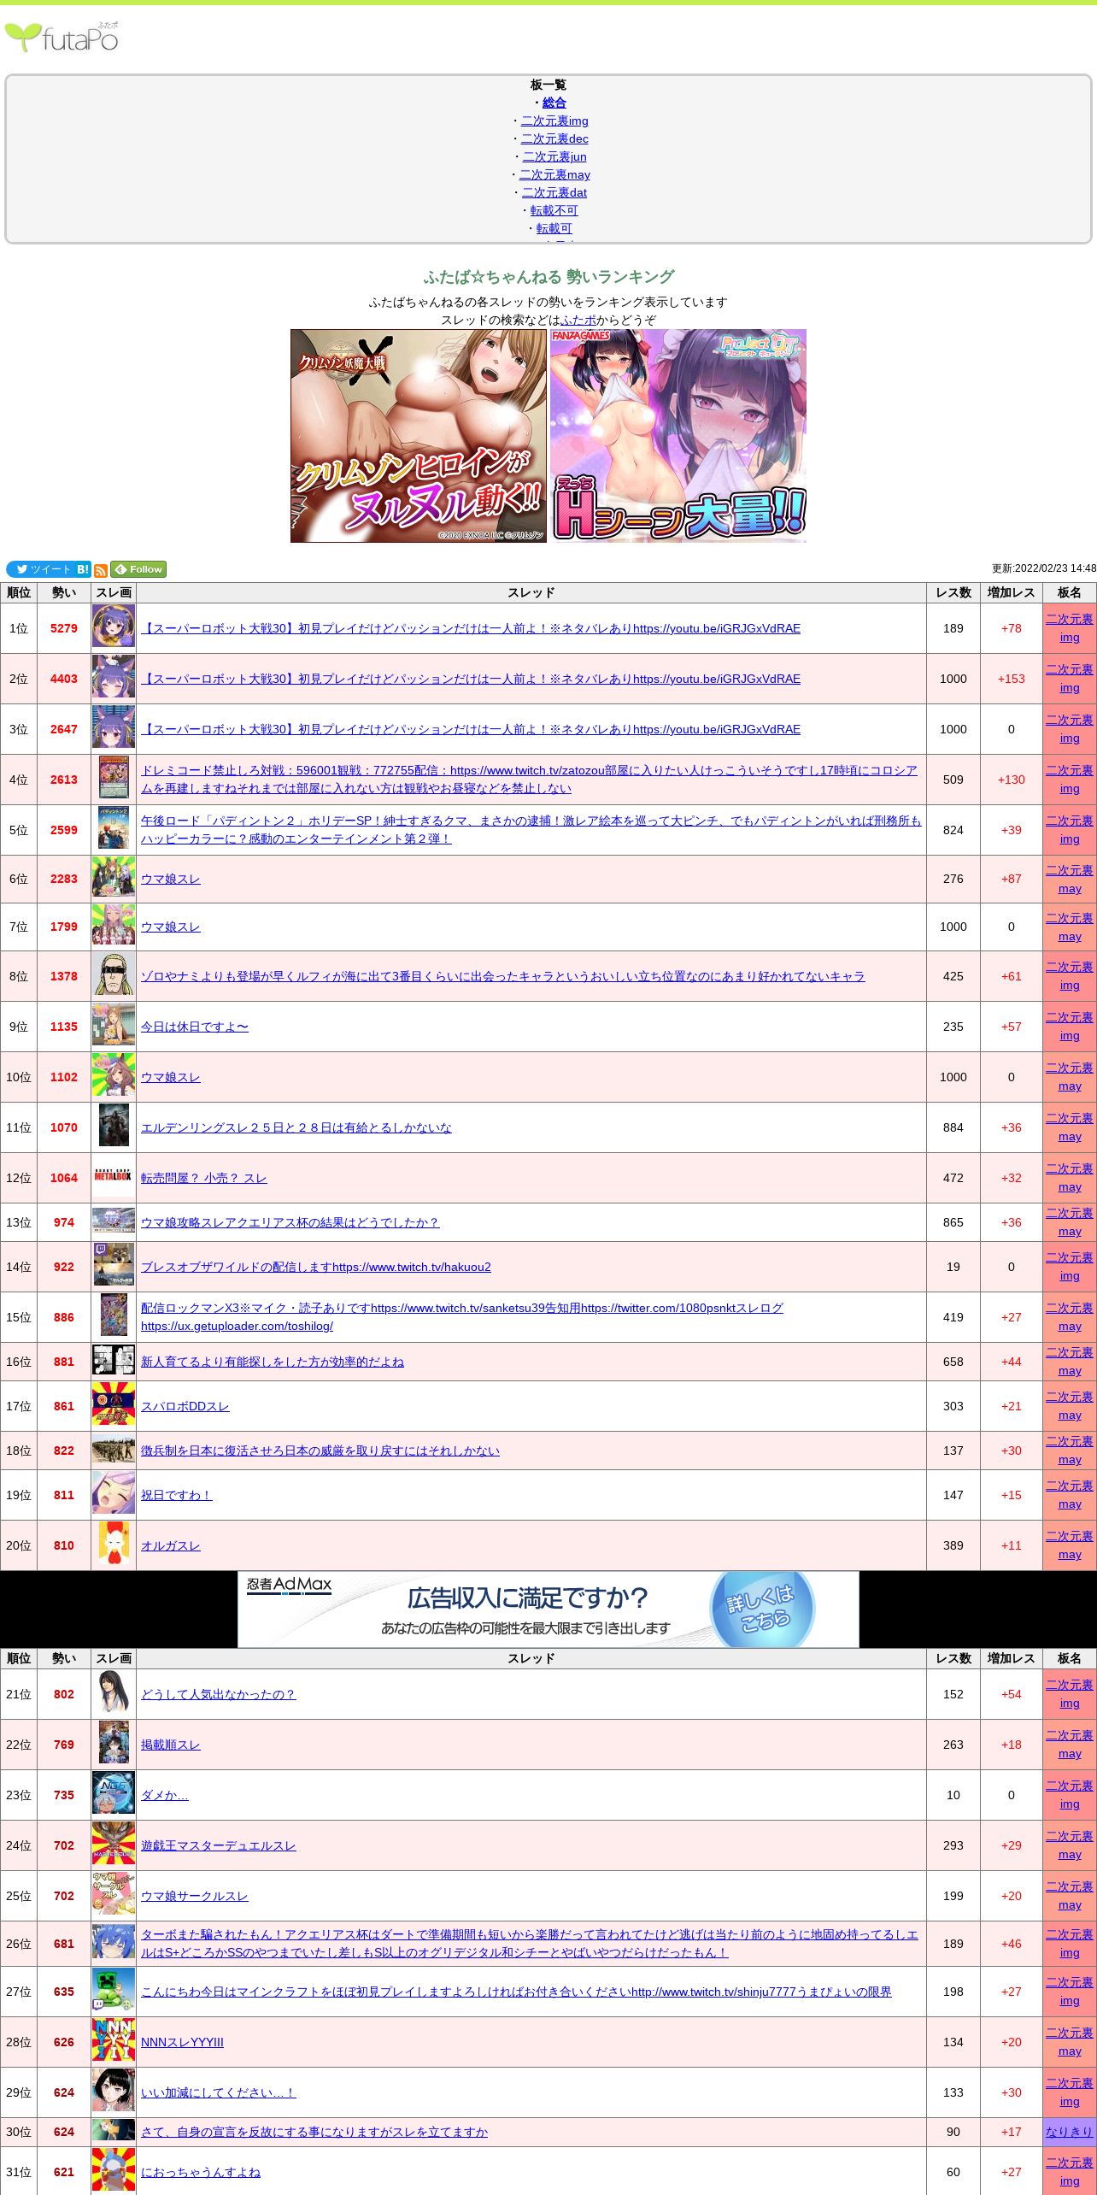The image size is (1097, 2195).
Task: Open the スパロボDDスレ thumbnail
Action: pos(114,1405)
